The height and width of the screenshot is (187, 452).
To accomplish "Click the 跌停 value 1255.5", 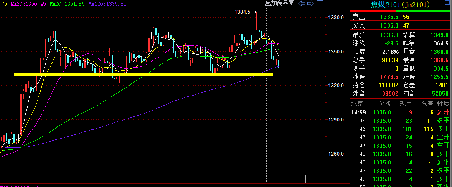I will pyautogui.click(x=439, y=77).
